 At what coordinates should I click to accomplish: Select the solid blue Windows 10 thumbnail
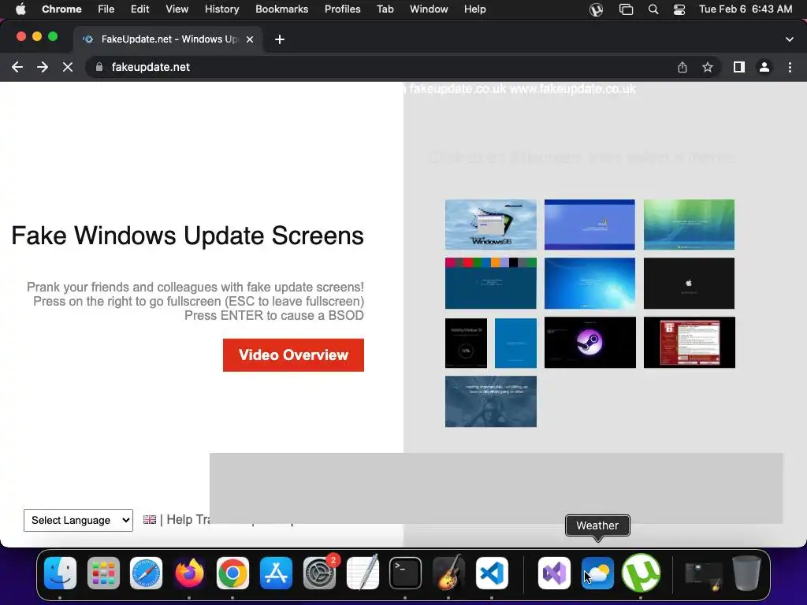coord(515,343)
